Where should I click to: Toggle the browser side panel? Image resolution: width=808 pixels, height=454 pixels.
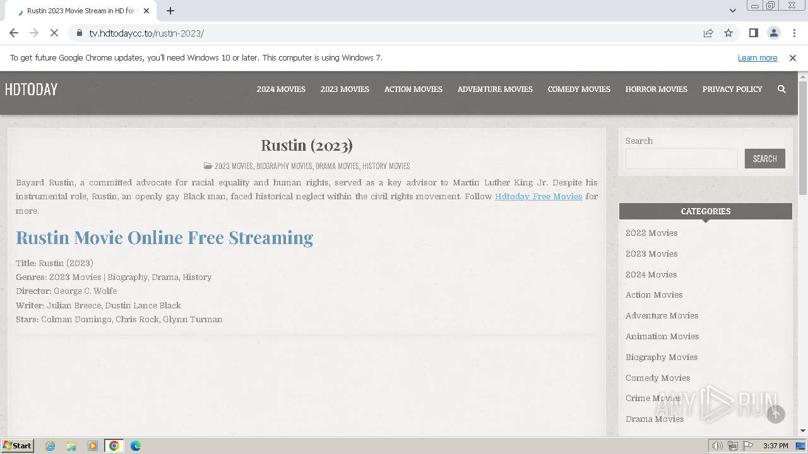[x=753, y=33]
